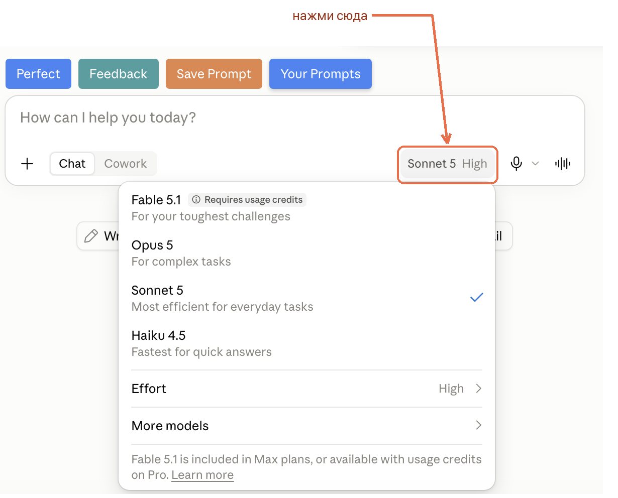The height and width of the screenshot is (498, 618).
Task: Click the info icon beside Requires usage credits
Action: click(196, 200)
